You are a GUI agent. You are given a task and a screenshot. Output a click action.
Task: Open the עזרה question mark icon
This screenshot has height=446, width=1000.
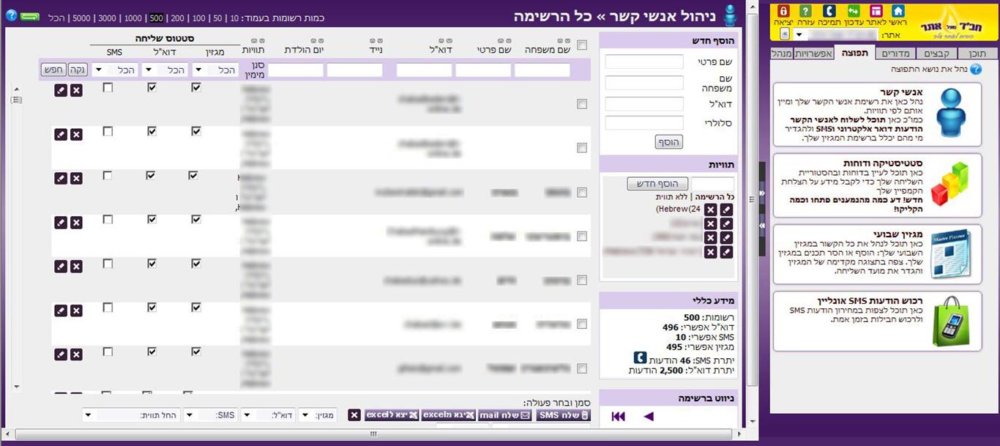[805, 11]
